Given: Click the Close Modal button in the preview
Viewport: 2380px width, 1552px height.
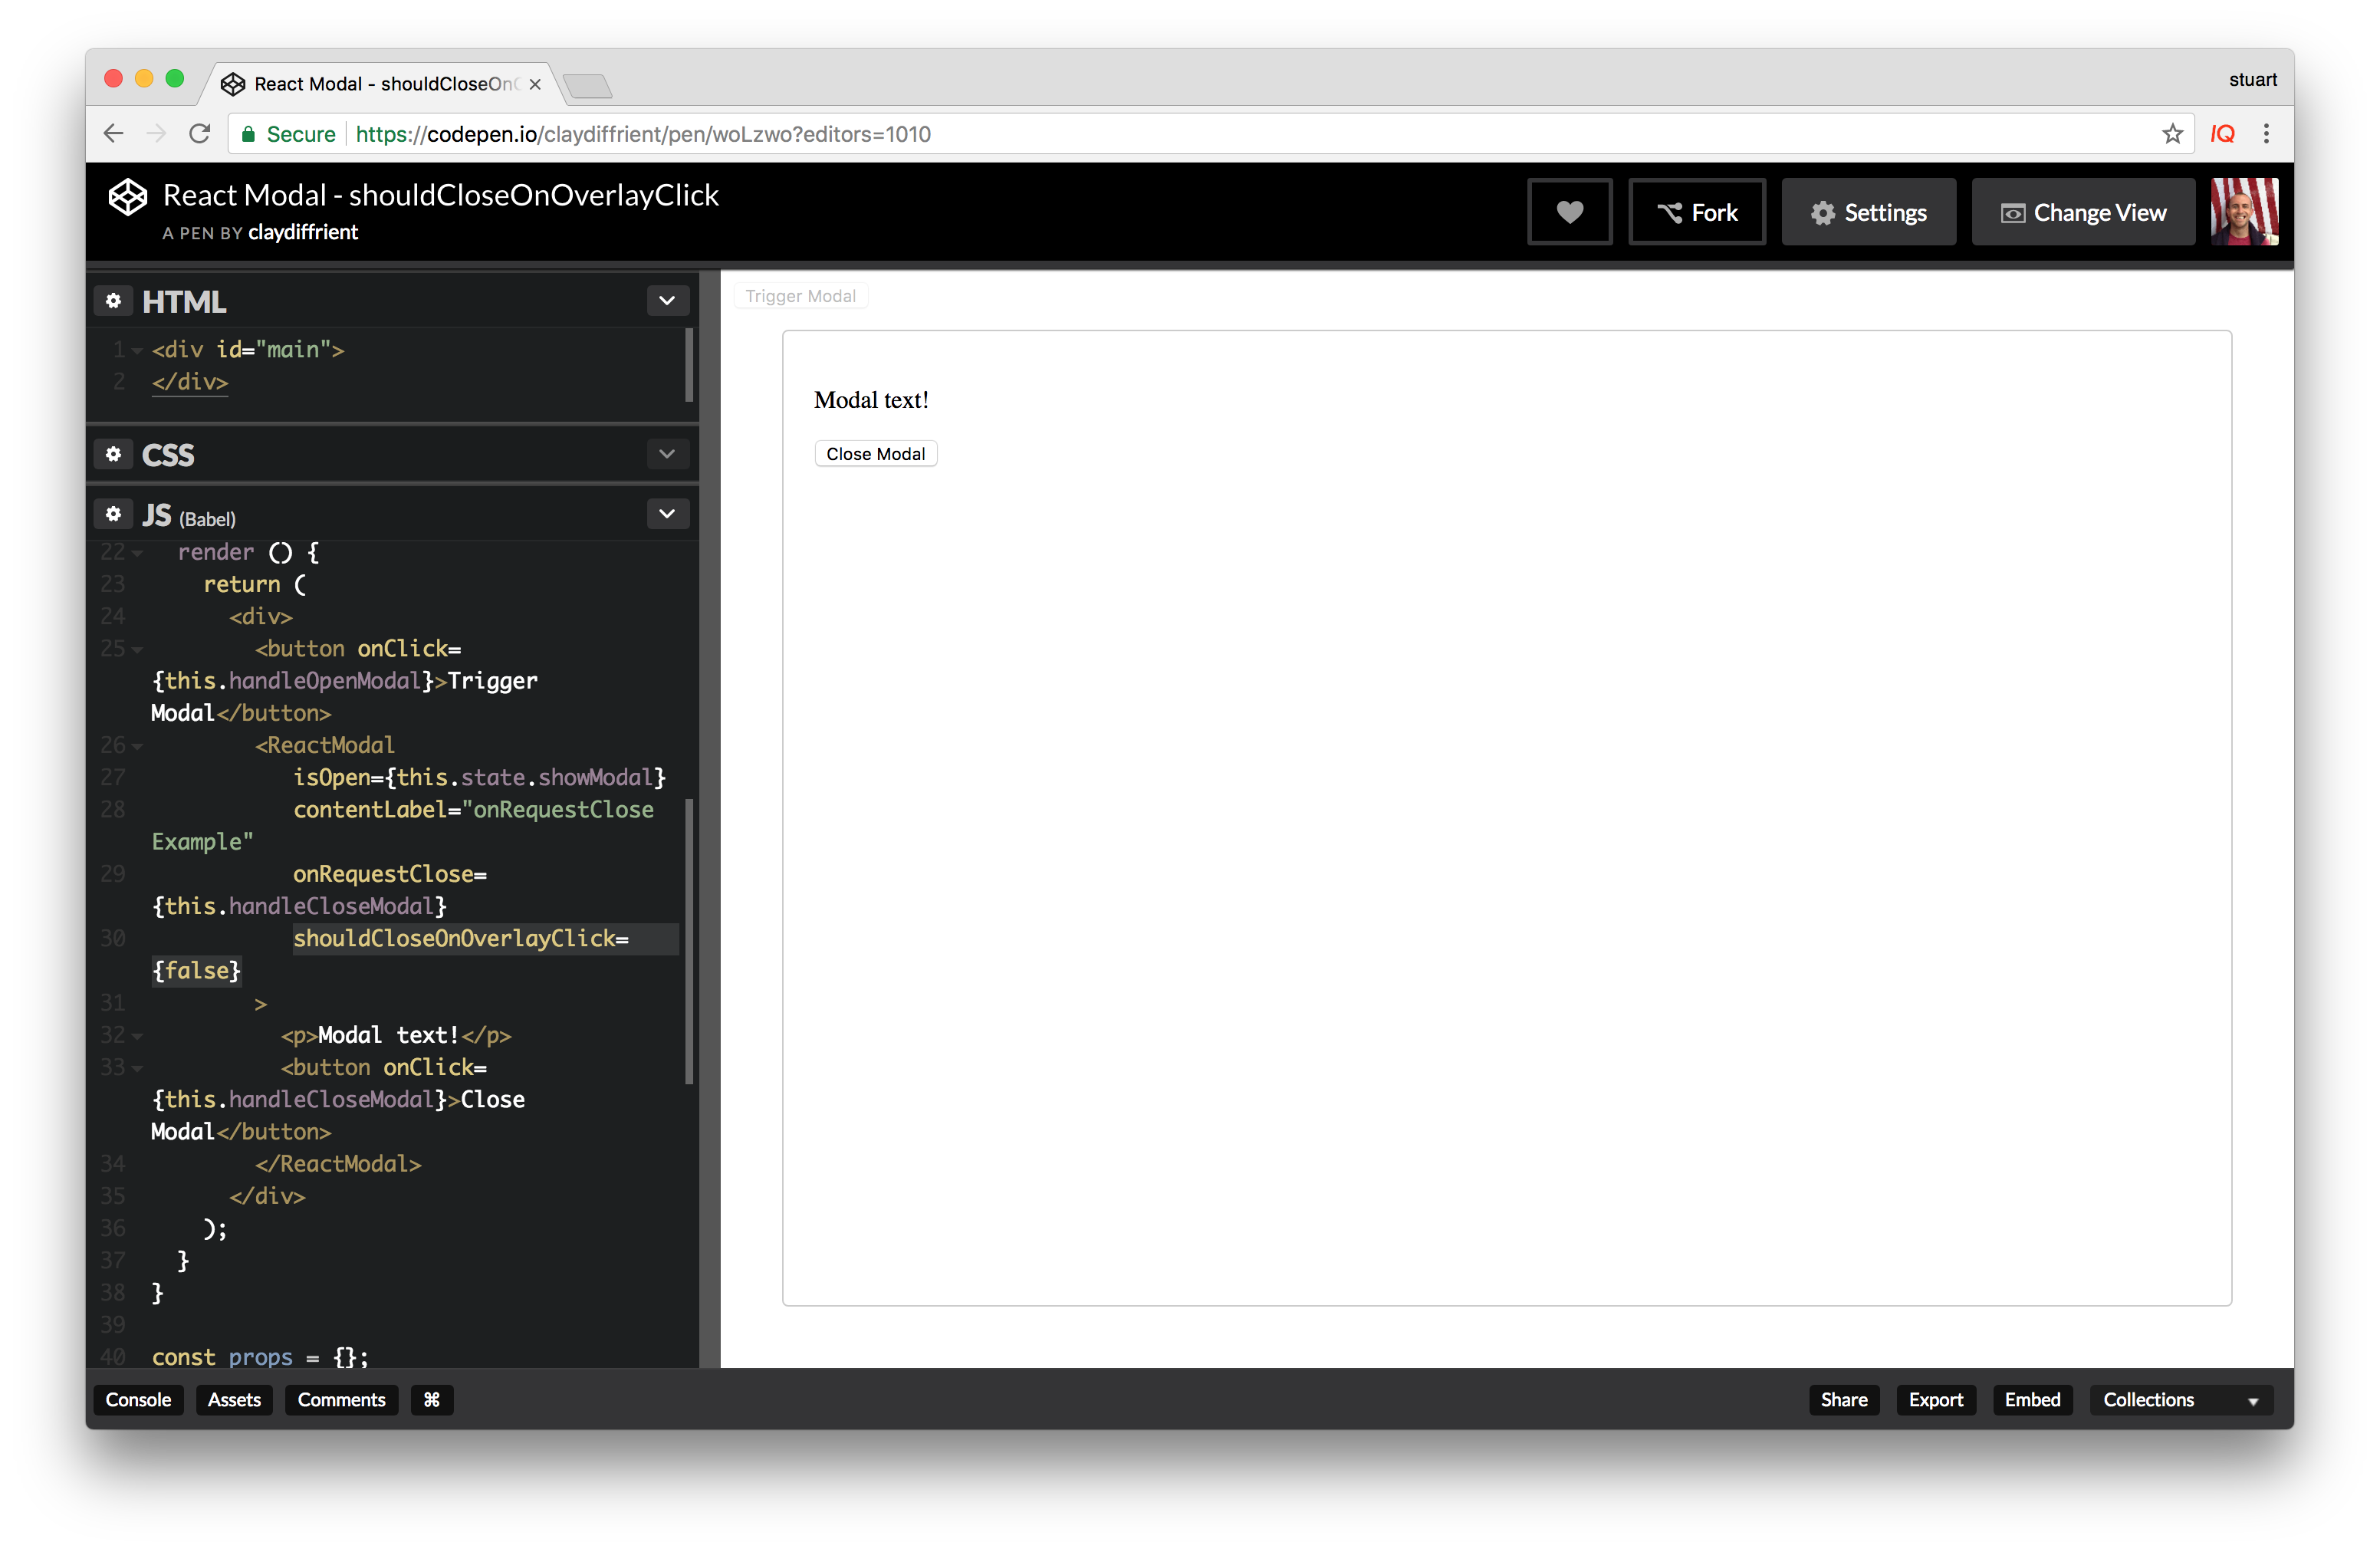Looking at the screenshot, I should click(x=875, y=453).
